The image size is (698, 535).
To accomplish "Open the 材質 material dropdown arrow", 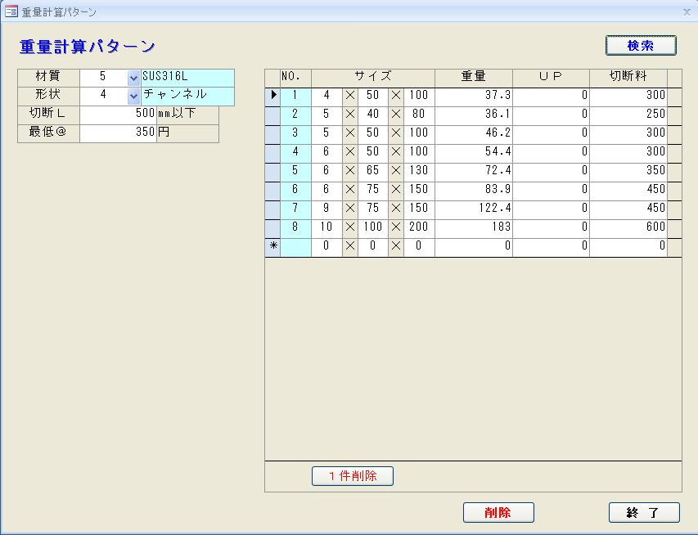I will coord(134,78).
